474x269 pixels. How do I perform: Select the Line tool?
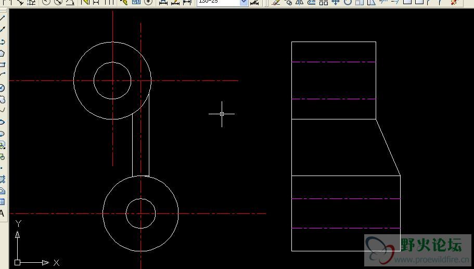click(x=3, y=18)
